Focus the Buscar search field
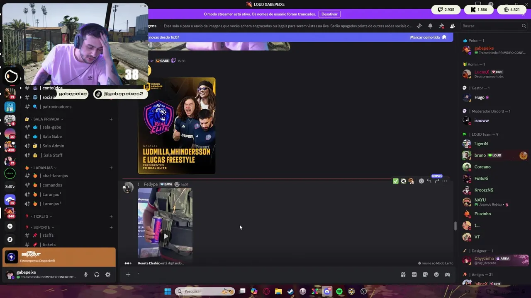The image size is (531, 298). pyautogui.click(x=494, y=26)
